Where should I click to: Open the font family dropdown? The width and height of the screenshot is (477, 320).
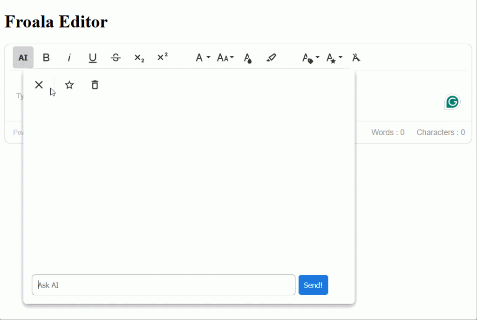(201, 57)
